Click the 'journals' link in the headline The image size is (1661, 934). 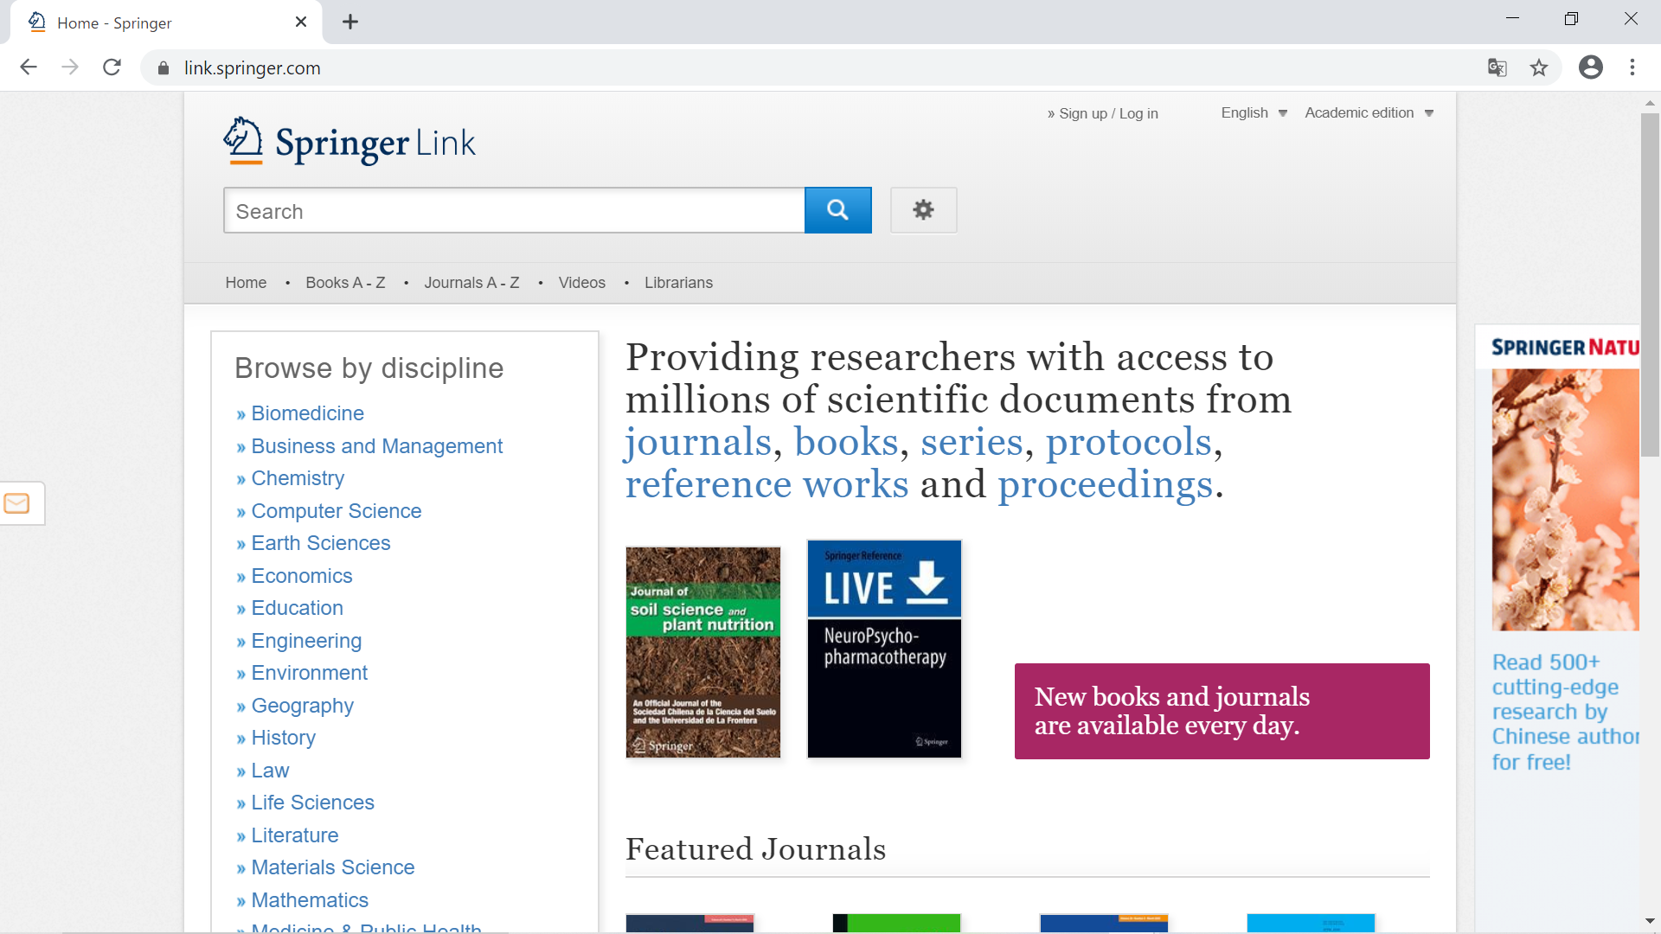[x=698, y=442]
